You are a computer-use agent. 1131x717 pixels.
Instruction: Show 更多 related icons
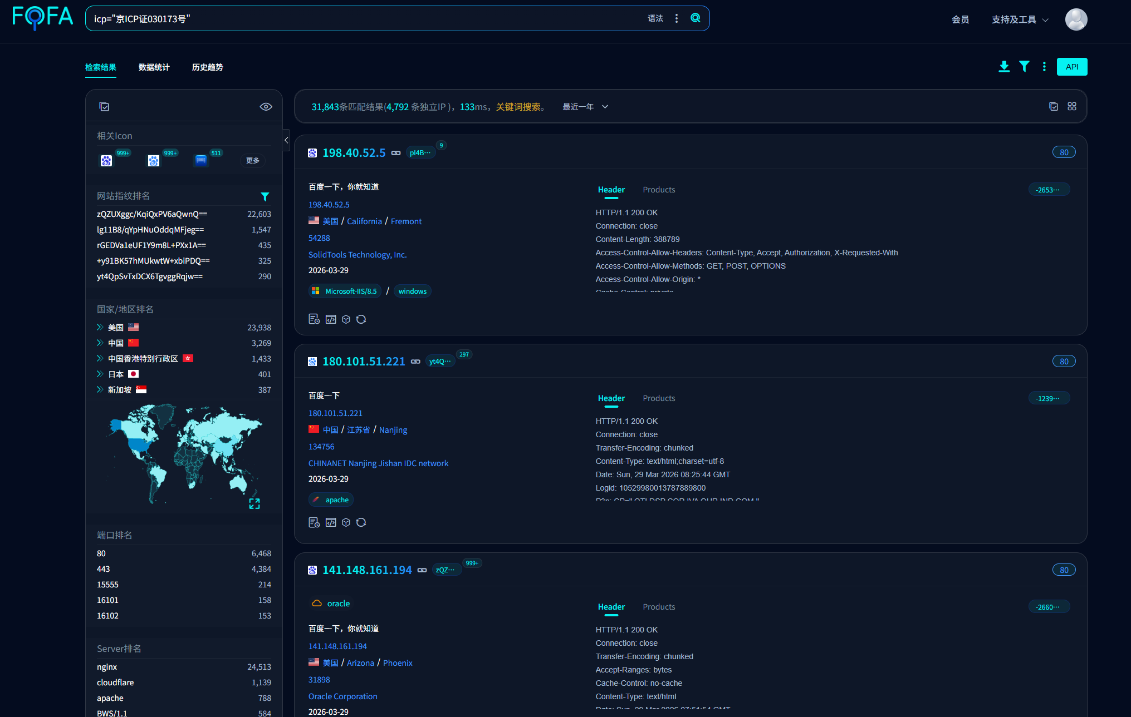253,161
